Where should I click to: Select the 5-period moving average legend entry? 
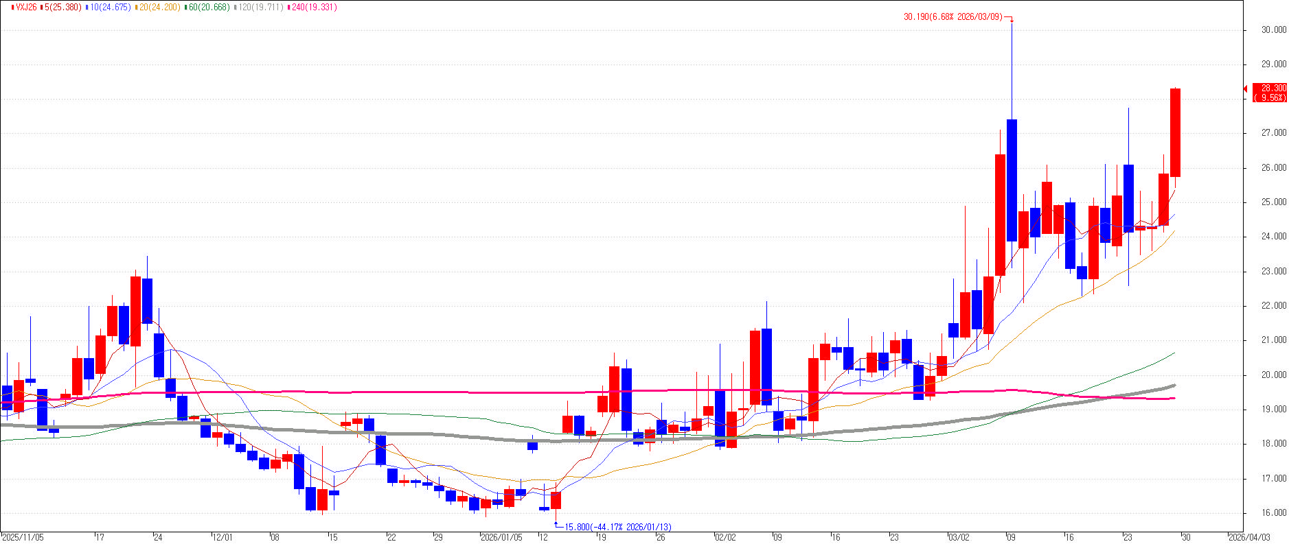(x=63, y=8)
